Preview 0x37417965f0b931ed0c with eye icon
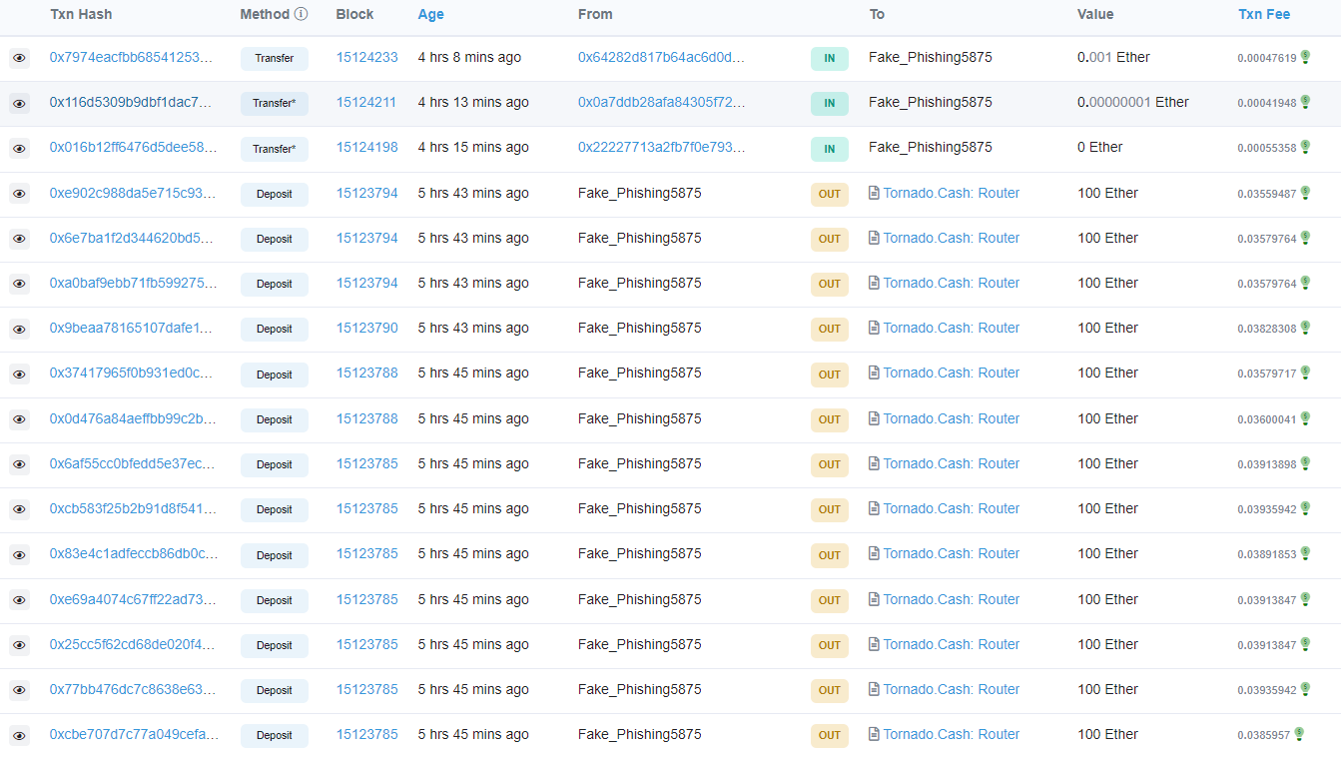 (x=19, y=375)
